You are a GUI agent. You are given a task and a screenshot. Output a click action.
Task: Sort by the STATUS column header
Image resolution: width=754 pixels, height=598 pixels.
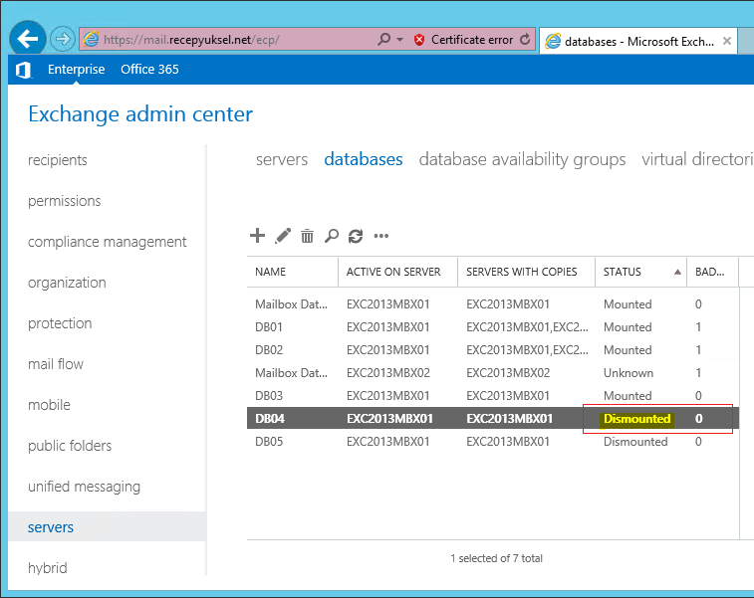[x=641, y=272]
